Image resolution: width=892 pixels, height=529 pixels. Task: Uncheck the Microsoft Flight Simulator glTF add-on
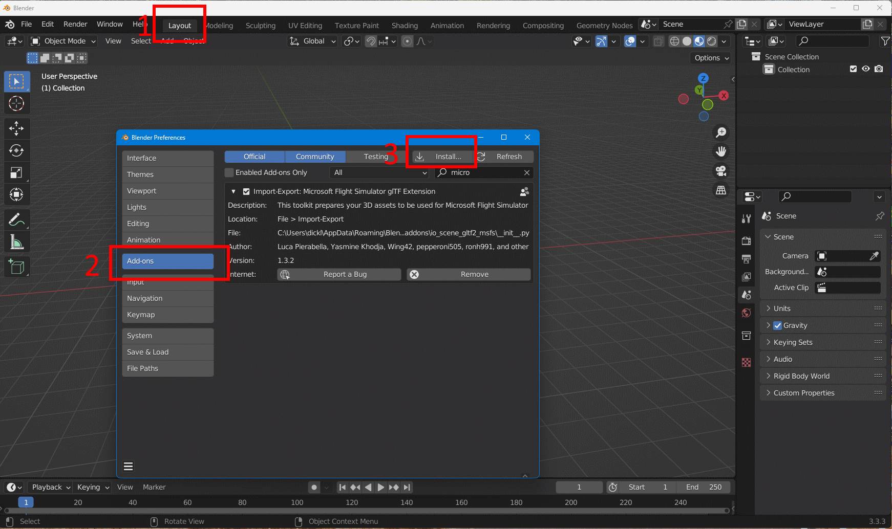[246, 191]
